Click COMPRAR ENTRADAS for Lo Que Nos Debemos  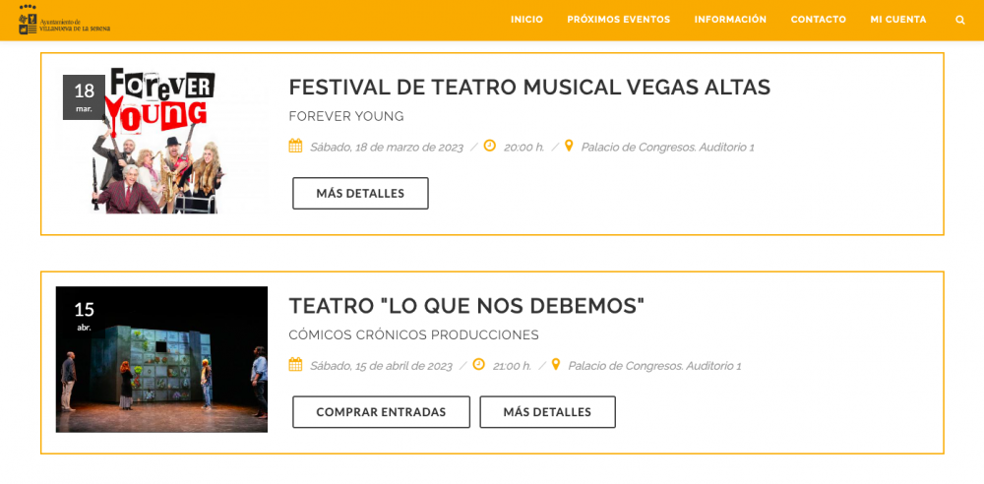pyautogui.click(x=381, y=412)
